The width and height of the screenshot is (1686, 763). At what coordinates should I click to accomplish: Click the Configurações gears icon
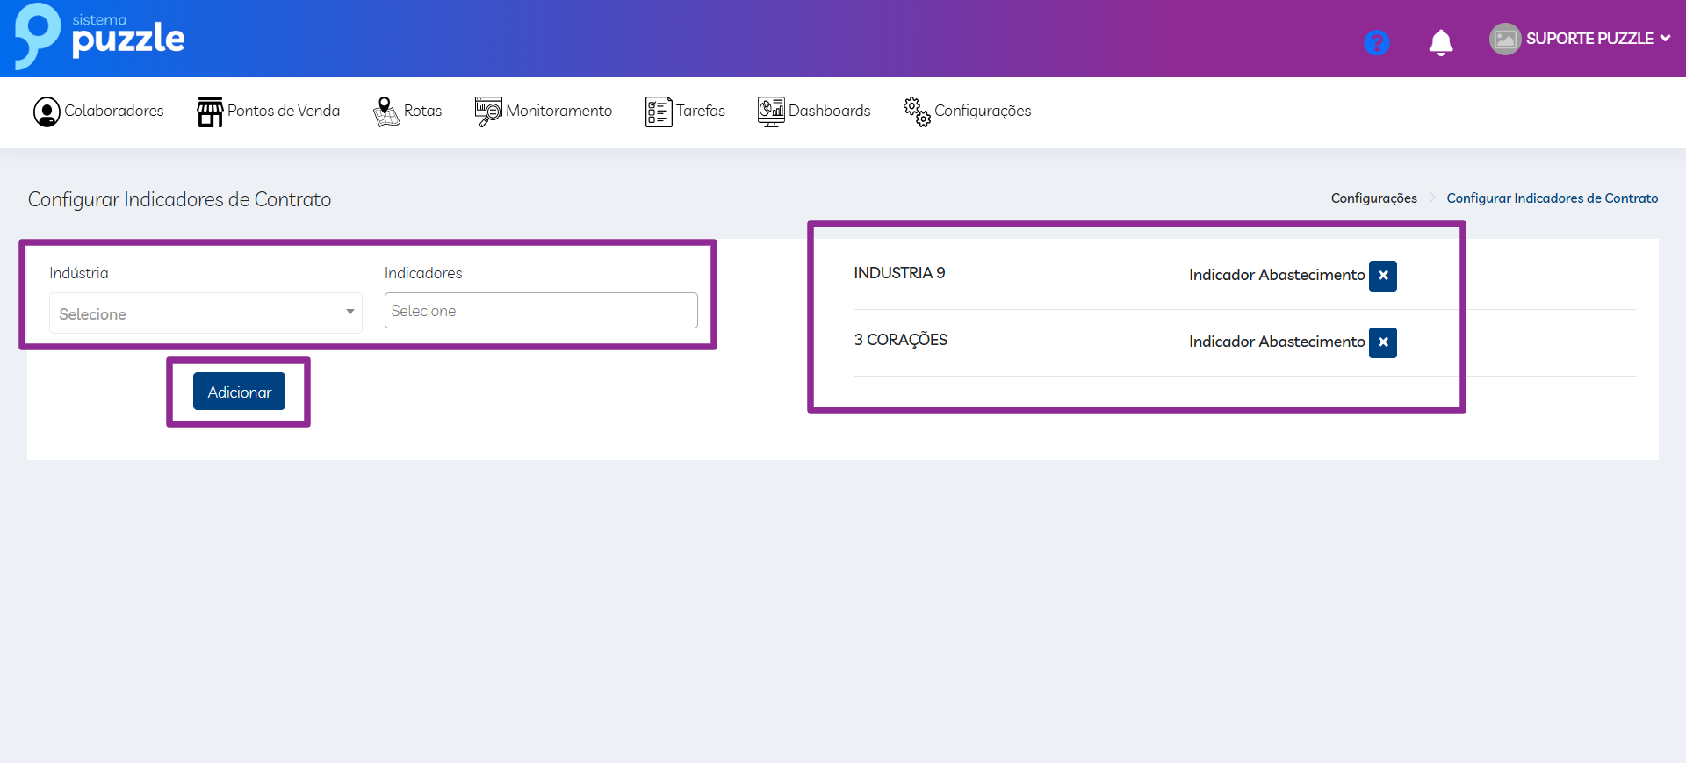pos(917,112)
